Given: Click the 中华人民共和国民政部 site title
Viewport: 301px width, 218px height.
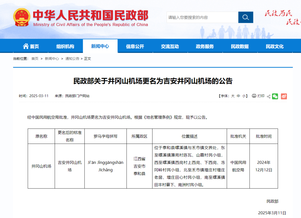Looking at the screenshot, I should click(x=91, y=15).
